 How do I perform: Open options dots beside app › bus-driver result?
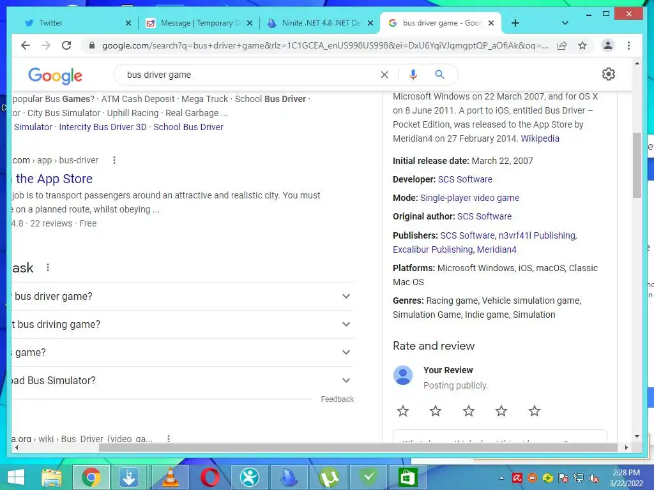114,160
